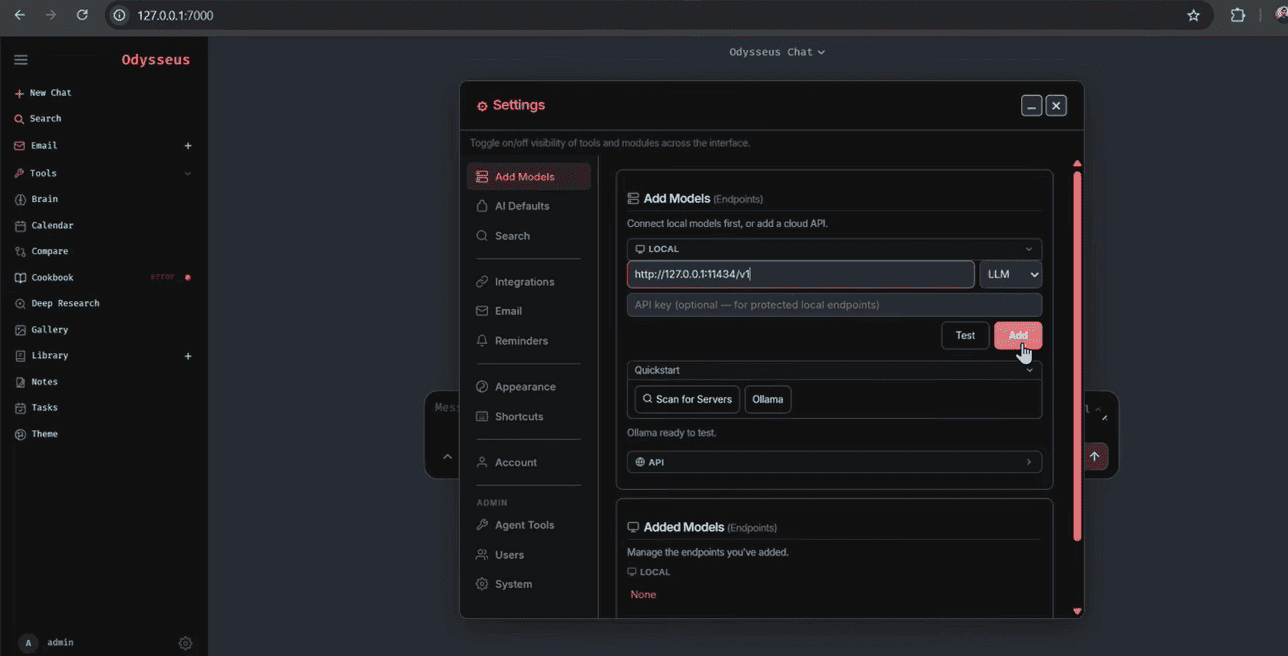1288x656 pixels.
Task: Click scrollbar up arrow in Settings
Action: 1077,163
